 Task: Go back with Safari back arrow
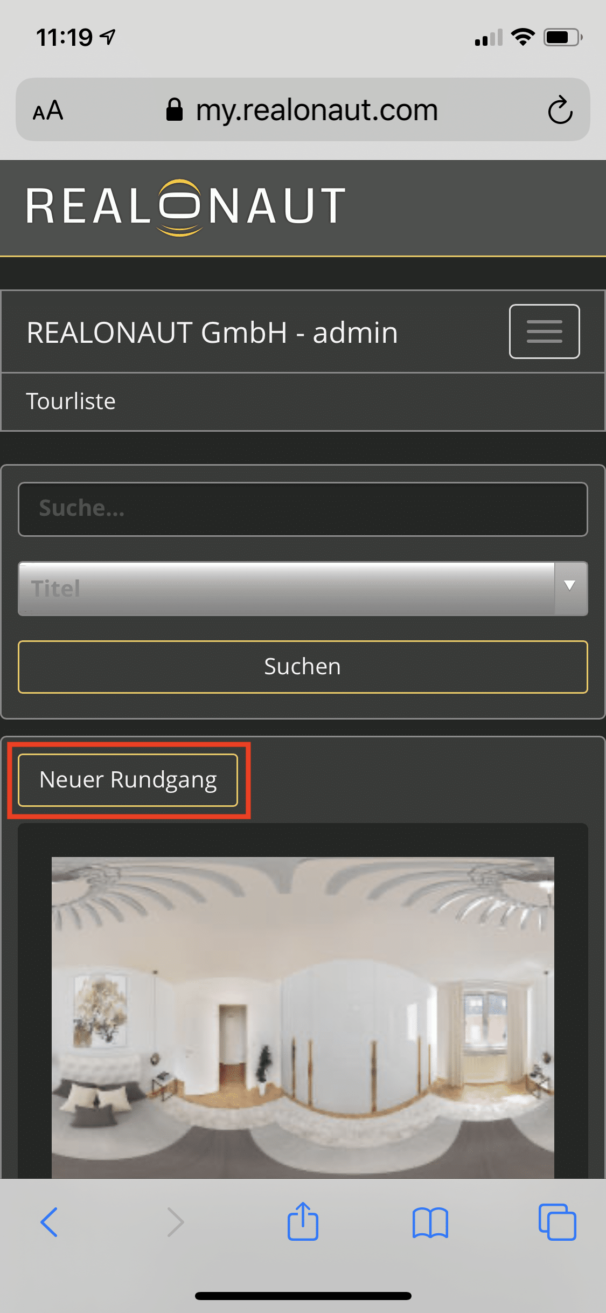49,1222
